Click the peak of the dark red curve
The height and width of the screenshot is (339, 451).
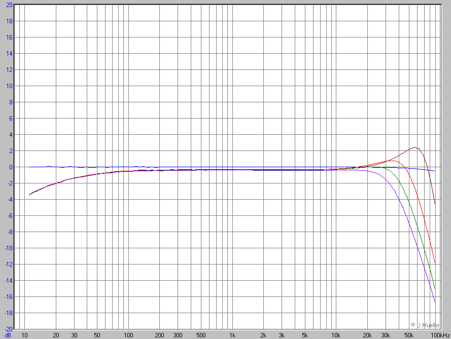tap(414, 147)
